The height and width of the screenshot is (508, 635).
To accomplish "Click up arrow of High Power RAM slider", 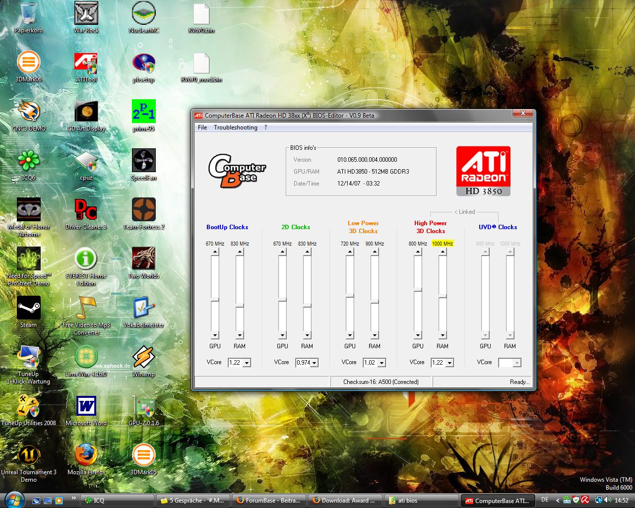I will pyautogui.click(x=443, y=252).
